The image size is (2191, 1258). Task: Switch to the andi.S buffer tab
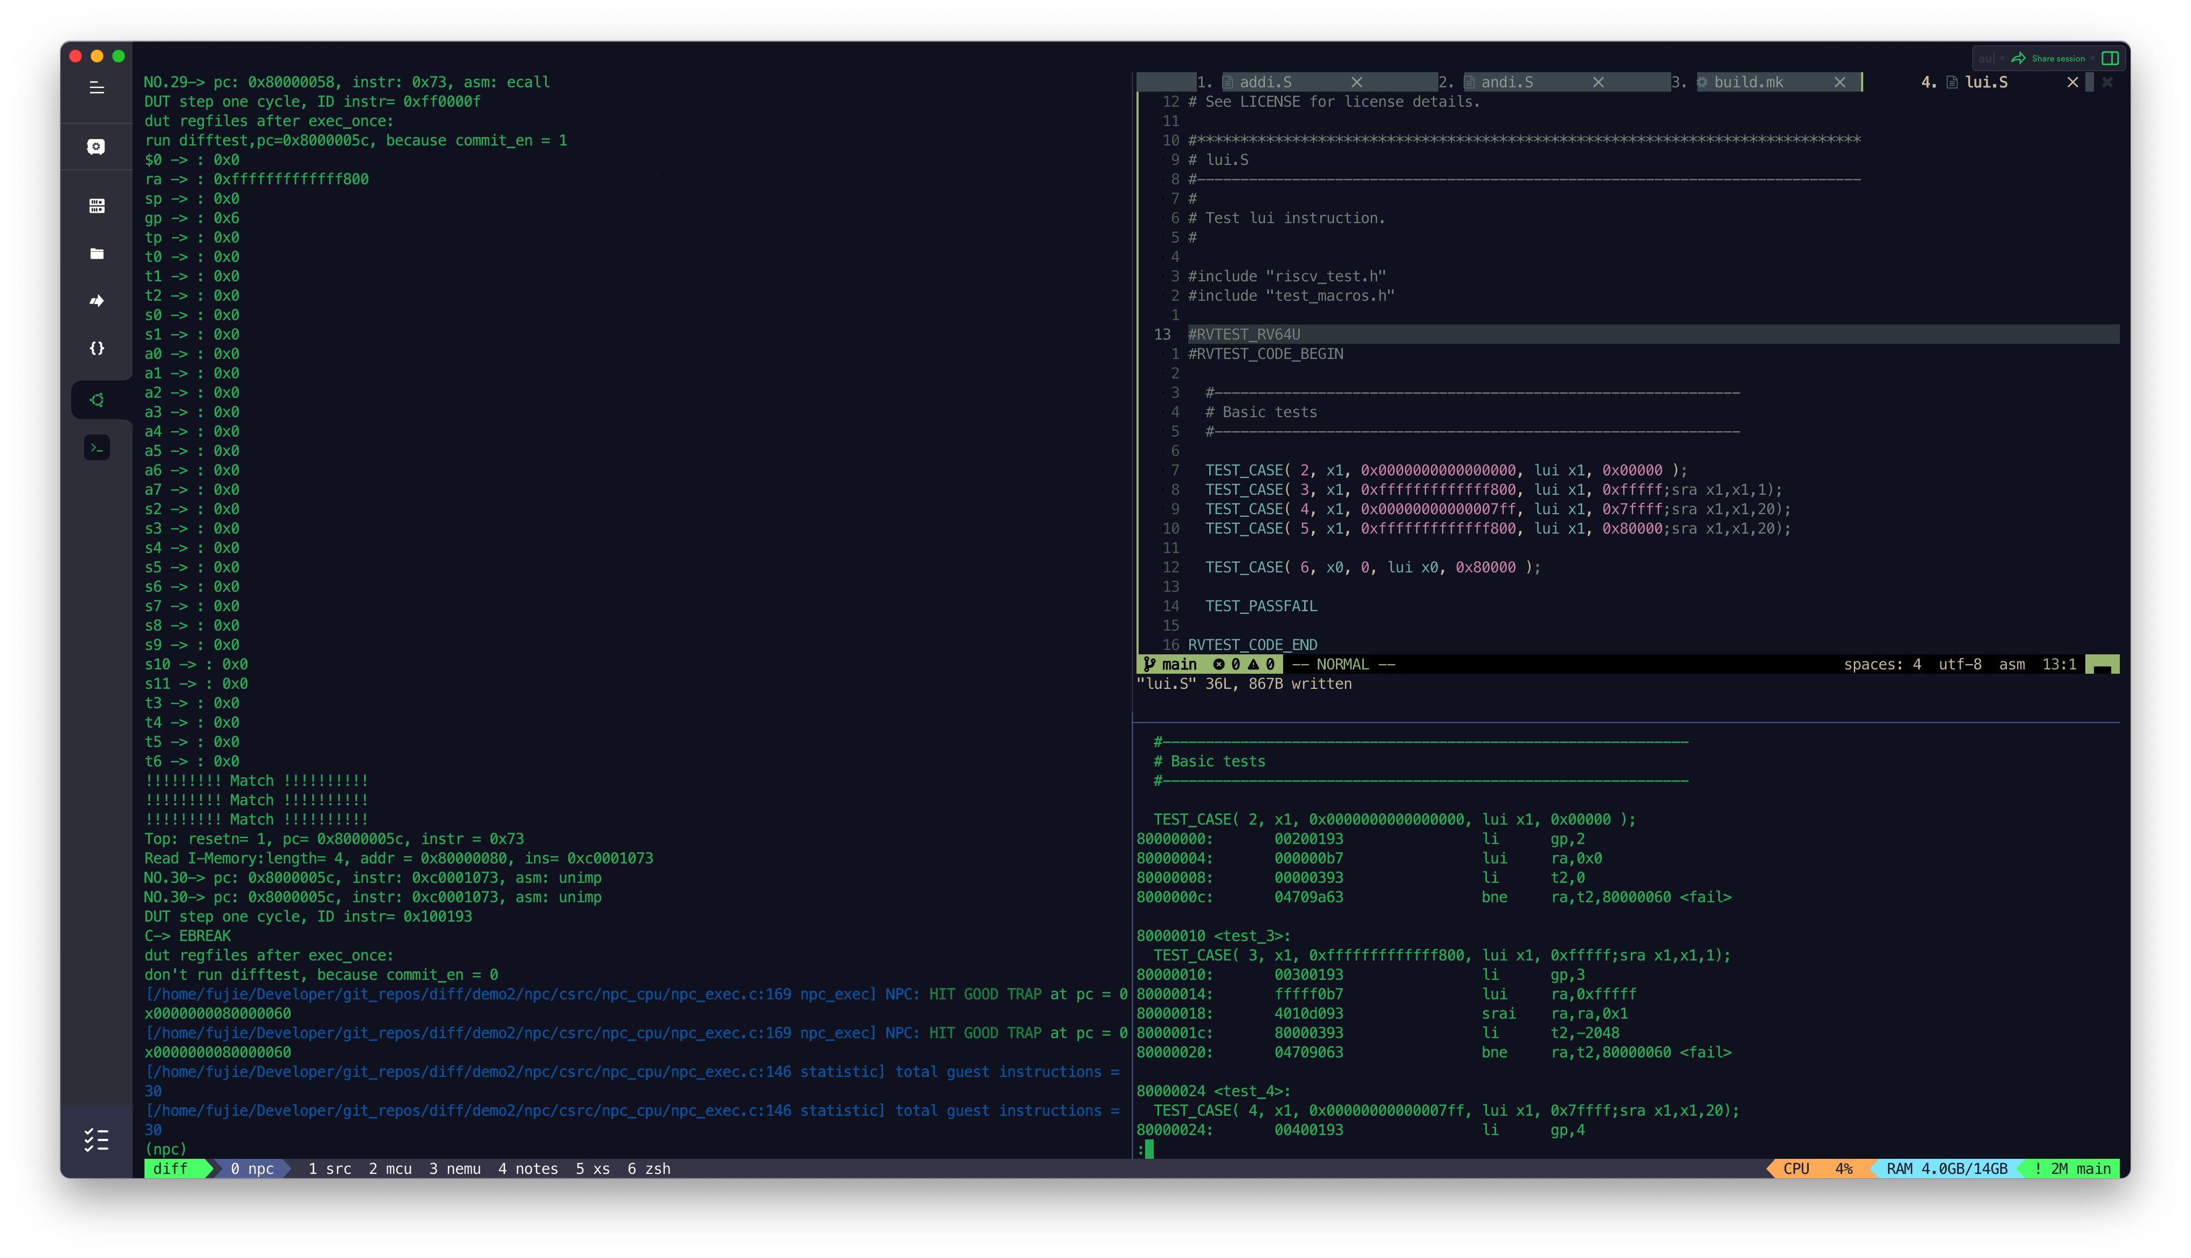click(x=1507, y=82)
